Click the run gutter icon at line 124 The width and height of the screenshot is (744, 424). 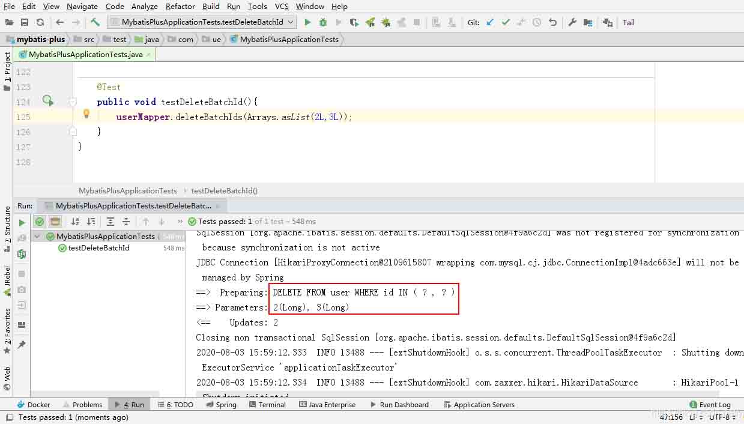tap(47, 101)
